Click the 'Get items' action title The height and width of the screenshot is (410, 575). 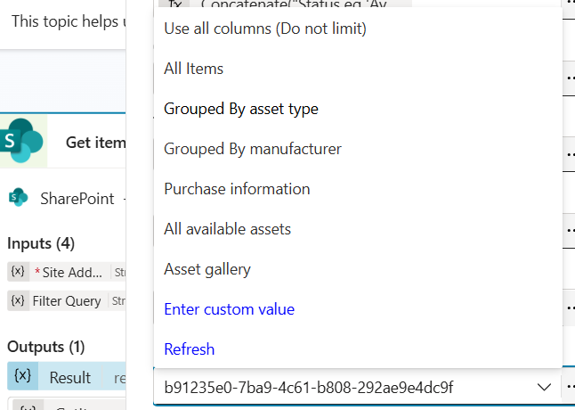(95, 142)
